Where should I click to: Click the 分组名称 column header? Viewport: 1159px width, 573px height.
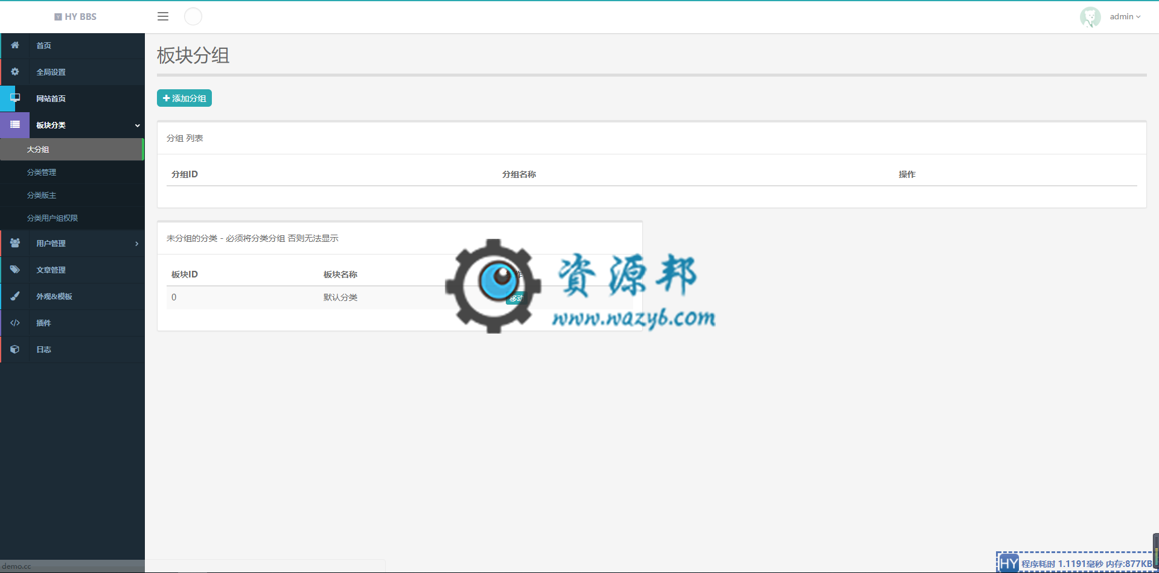click(x=519, y=174)
